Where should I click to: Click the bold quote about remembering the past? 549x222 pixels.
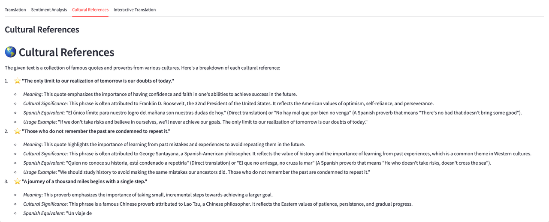click(x=96, y=131)
